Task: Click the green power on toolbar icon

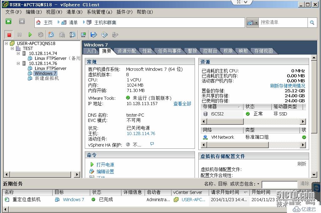Action: 30,35
